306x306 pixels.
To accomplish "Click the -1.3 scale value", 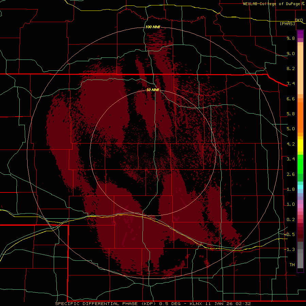I will (289, 250).
